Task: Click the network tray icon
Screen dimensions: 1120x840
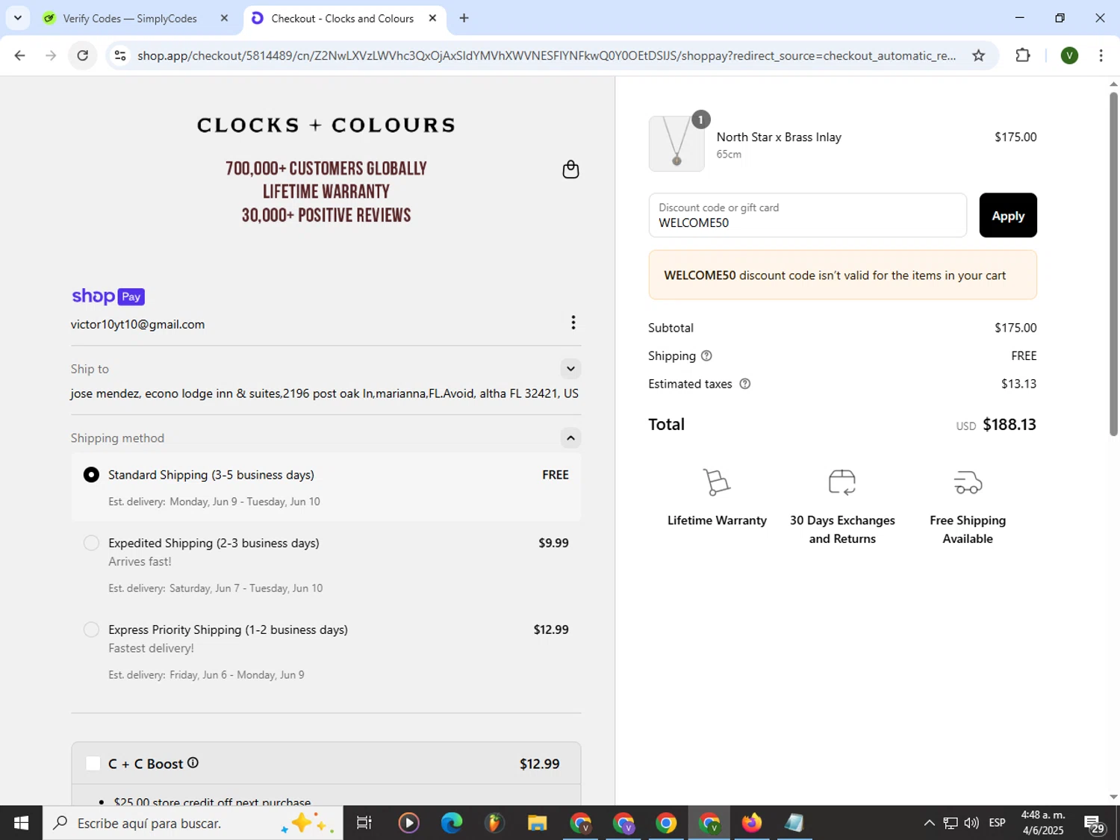Action: point(951,823)
